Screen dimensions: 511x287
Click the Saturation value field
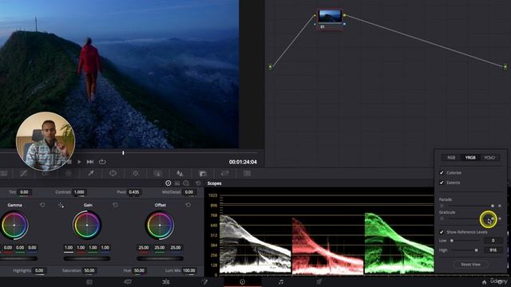point(89,270)
